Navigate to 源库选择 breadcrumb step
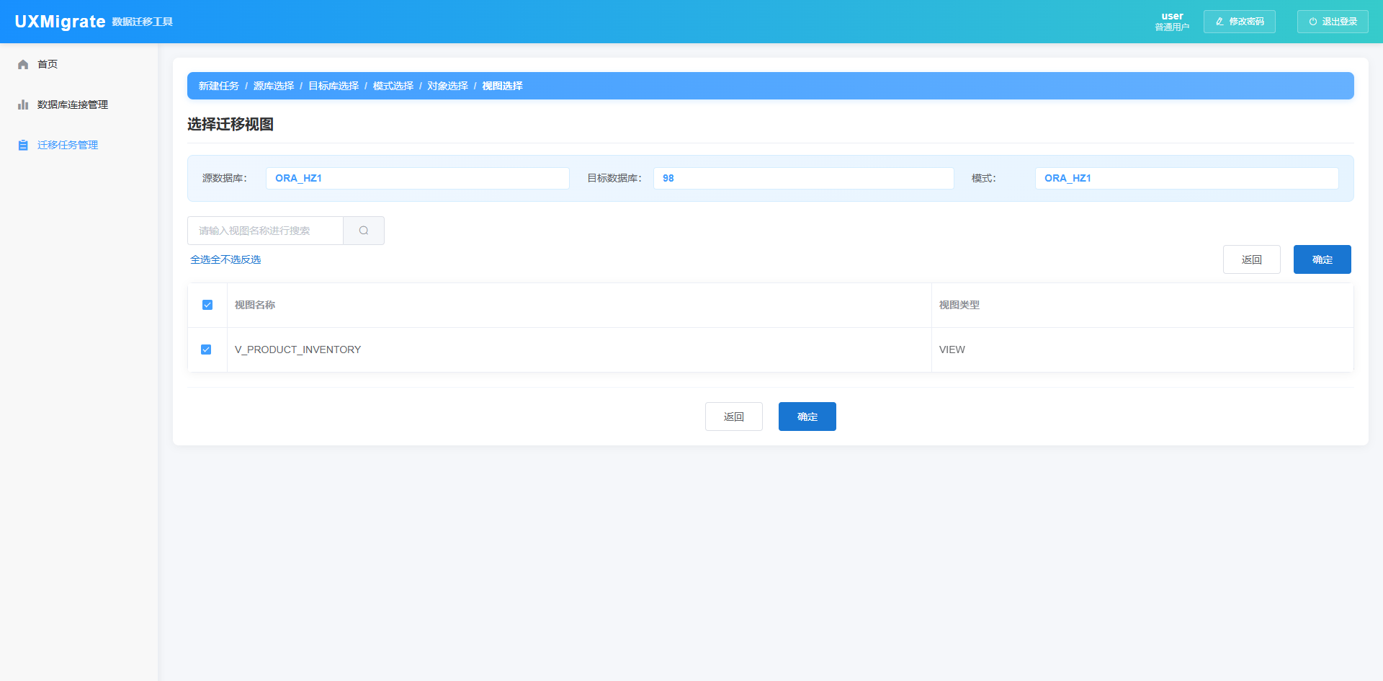The image size is (1383, 681). pos(274,86)
